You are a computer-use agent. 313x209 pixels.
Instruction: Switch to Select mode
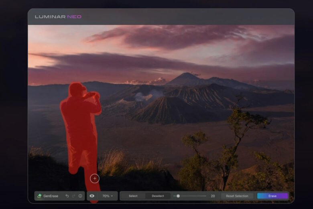click(x=133, y=196)
